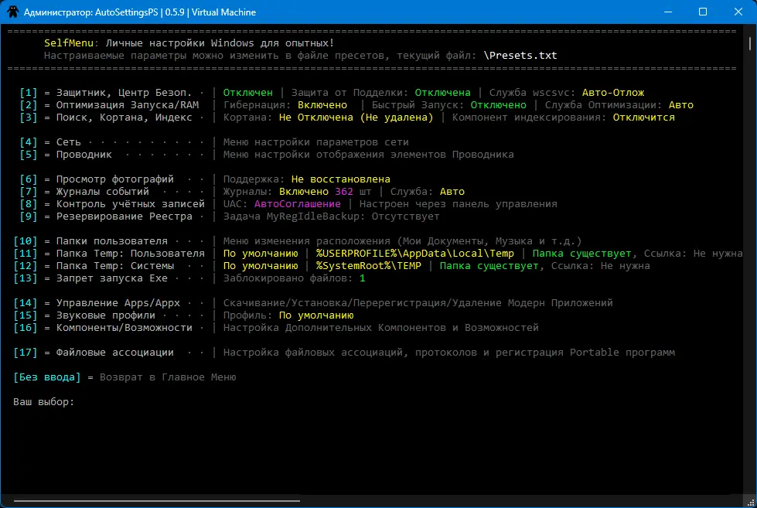Click menu number [4] Сеть
Image resolution: width=757 pixels, height=508 pixels.
coord(28,142)
